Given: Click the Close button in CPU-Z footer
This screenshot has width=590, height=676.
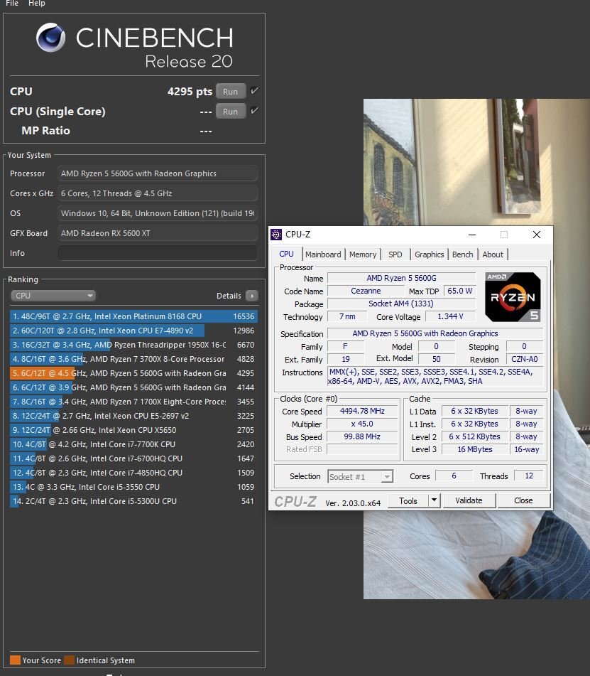Looking at the screenshot, I should point(523,500).
